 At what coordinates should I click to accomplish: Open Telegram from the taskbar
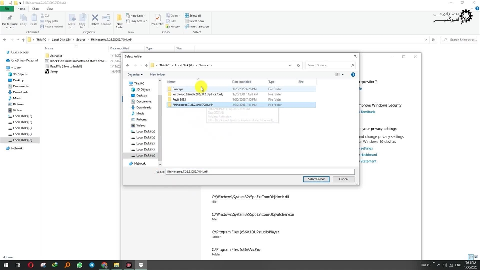92,265
